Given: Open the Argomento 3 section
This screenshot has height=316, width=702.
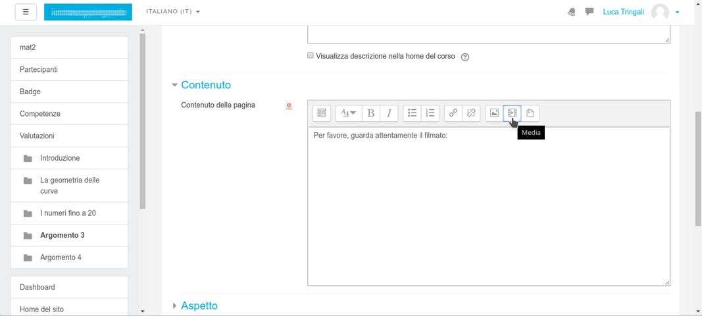Looking at the screenshot, I should 69,235.
